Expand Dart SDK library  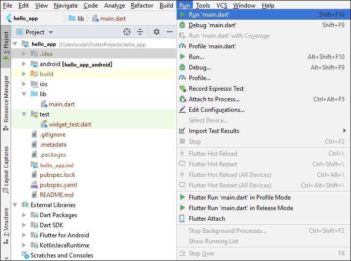pos(24,225)
